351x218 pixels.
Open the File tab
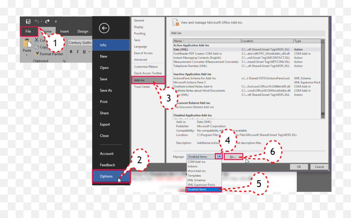[28, 31]
